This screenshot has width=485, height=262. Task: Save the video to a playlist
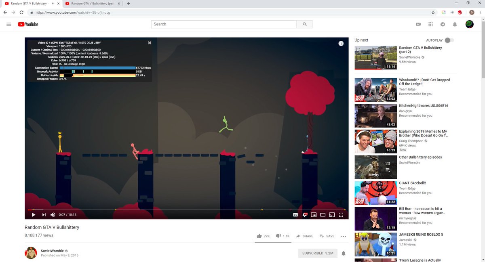(327, 236)
